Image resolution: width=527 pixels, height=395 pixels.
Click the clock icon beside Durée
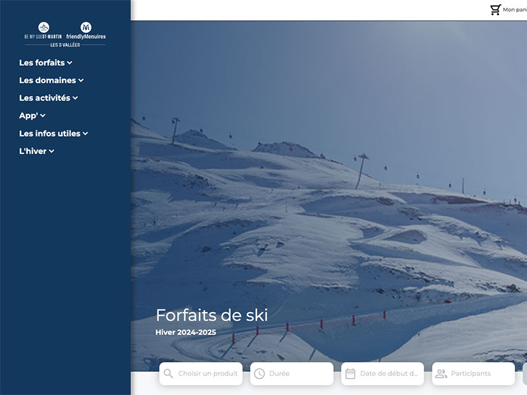click(x=260, y=374)
